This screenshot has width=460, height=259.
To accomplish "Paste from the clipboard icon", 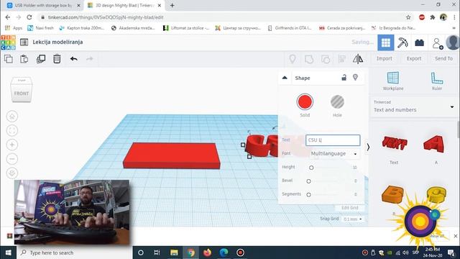I will coord(24,59).
